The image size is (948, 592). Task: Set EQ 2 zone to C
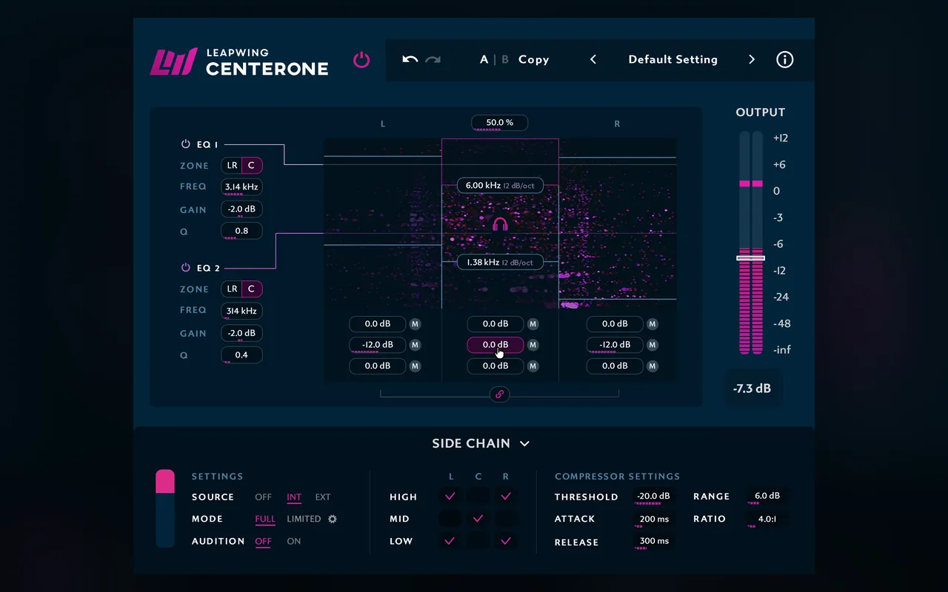[252, 289]
